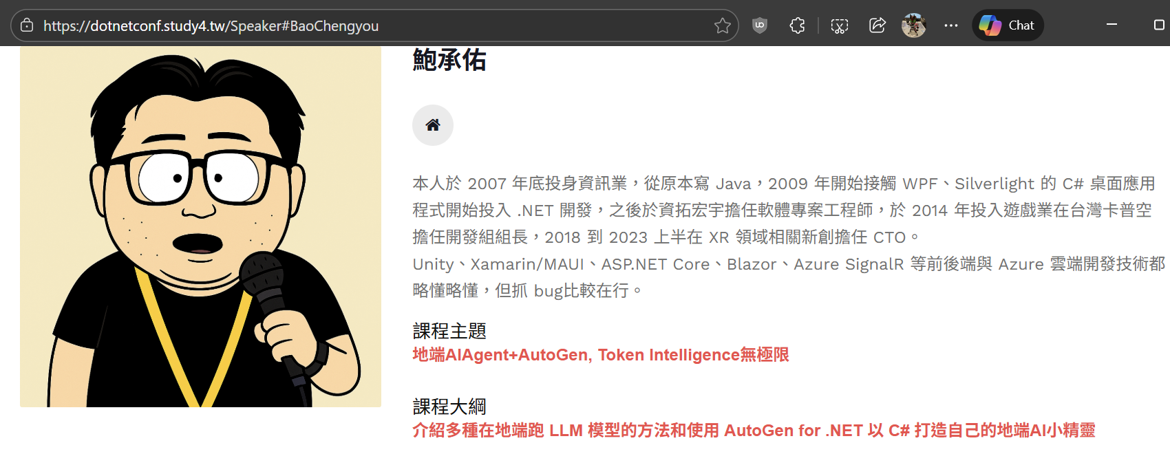Click the speaker name 鮑承佑 heading
The width and height of the screenshot is (1170, 454).
(x=449, y=60)
